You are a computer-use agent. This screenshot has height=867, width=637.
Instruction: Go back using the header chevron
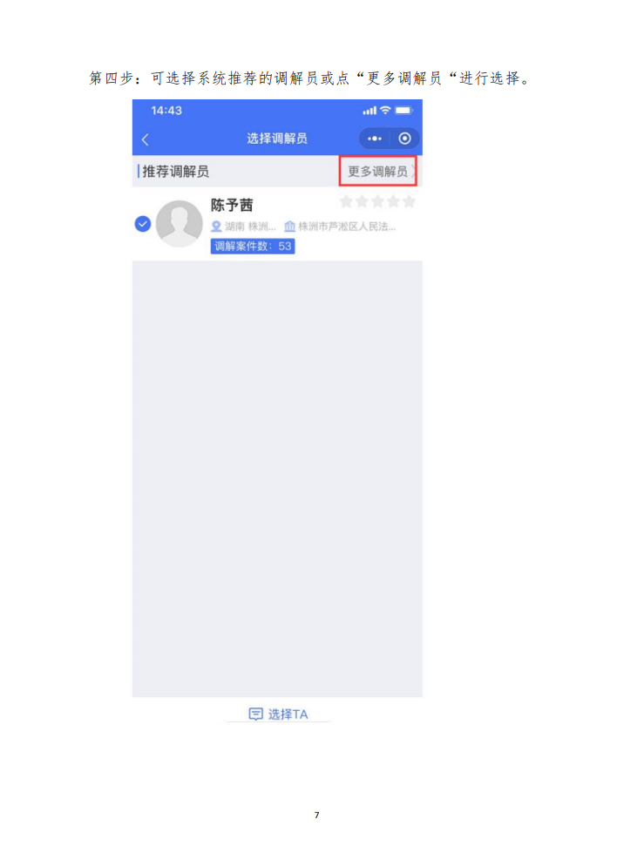146,139
